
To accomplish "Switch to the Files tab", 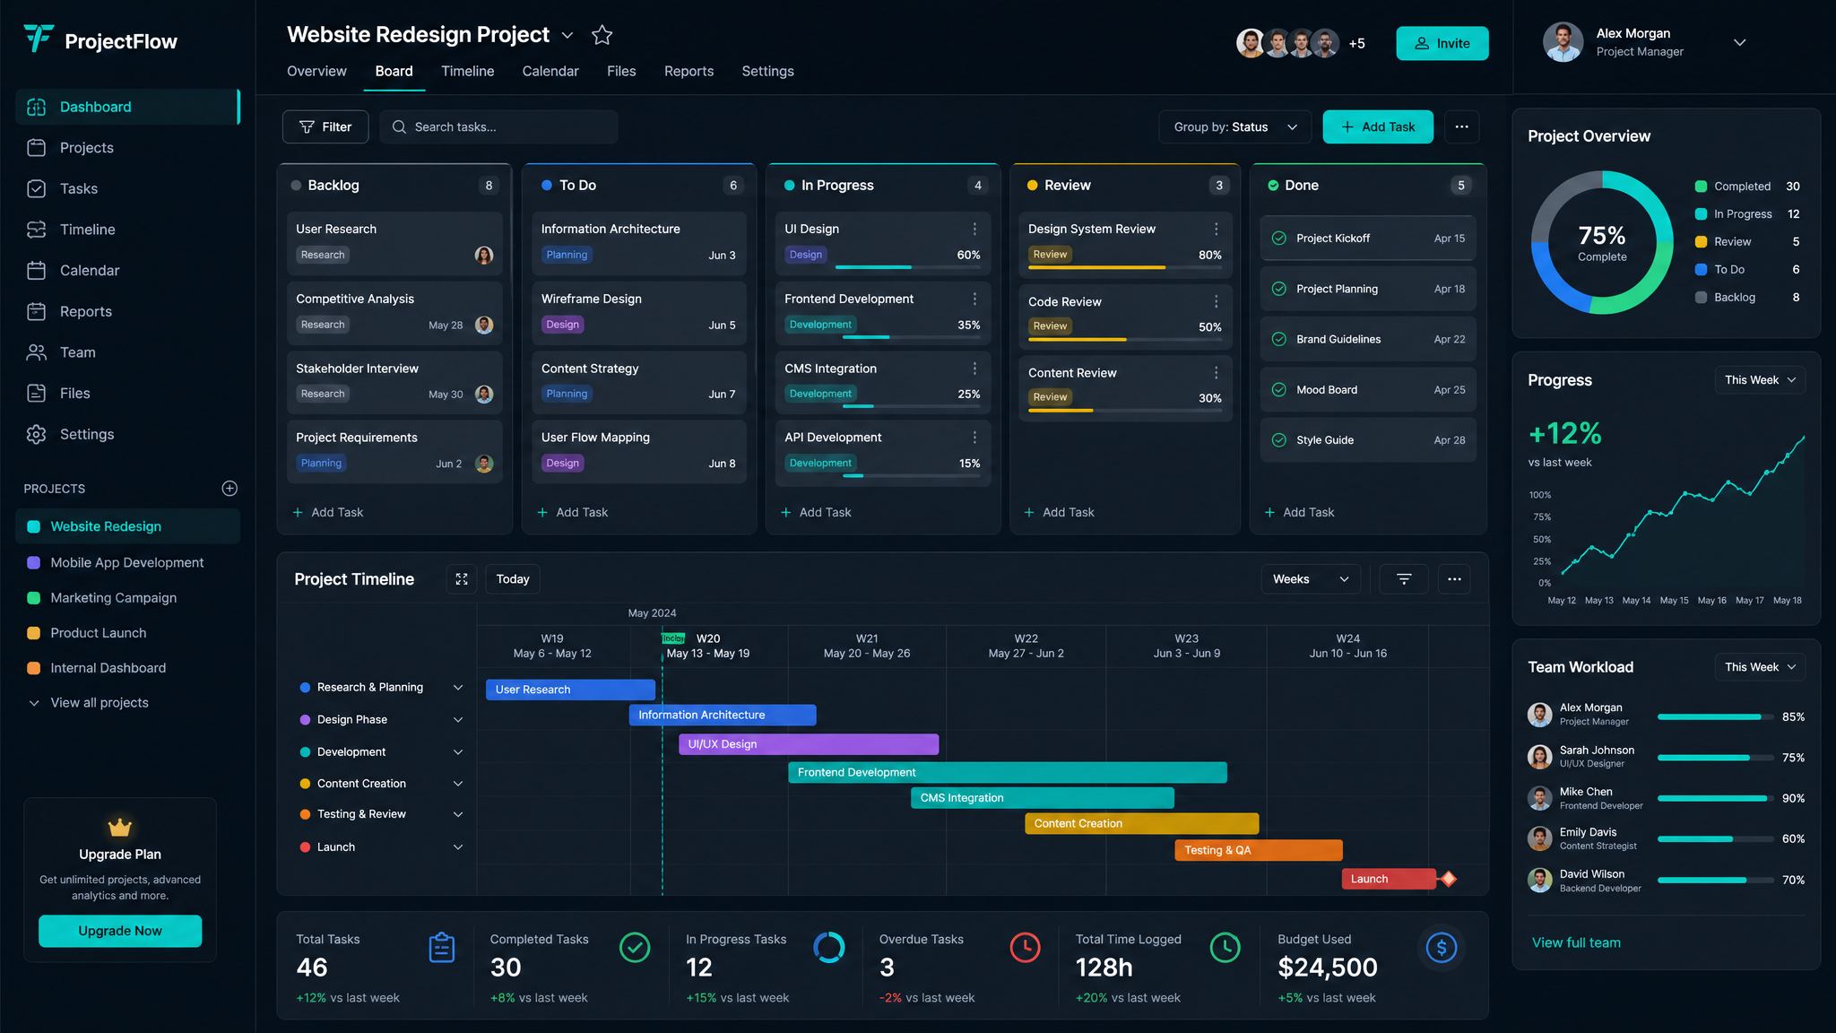I will [621, 71].
